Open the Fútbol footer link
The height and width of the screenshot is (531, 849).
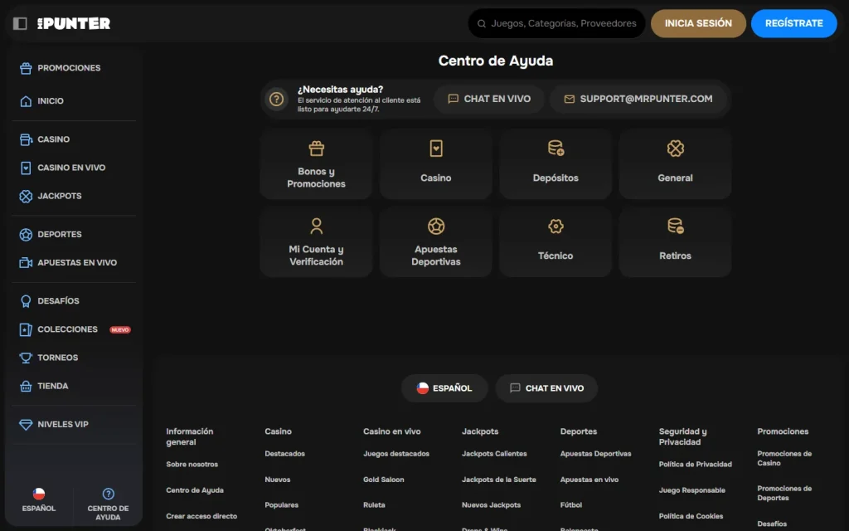point(571,505)
